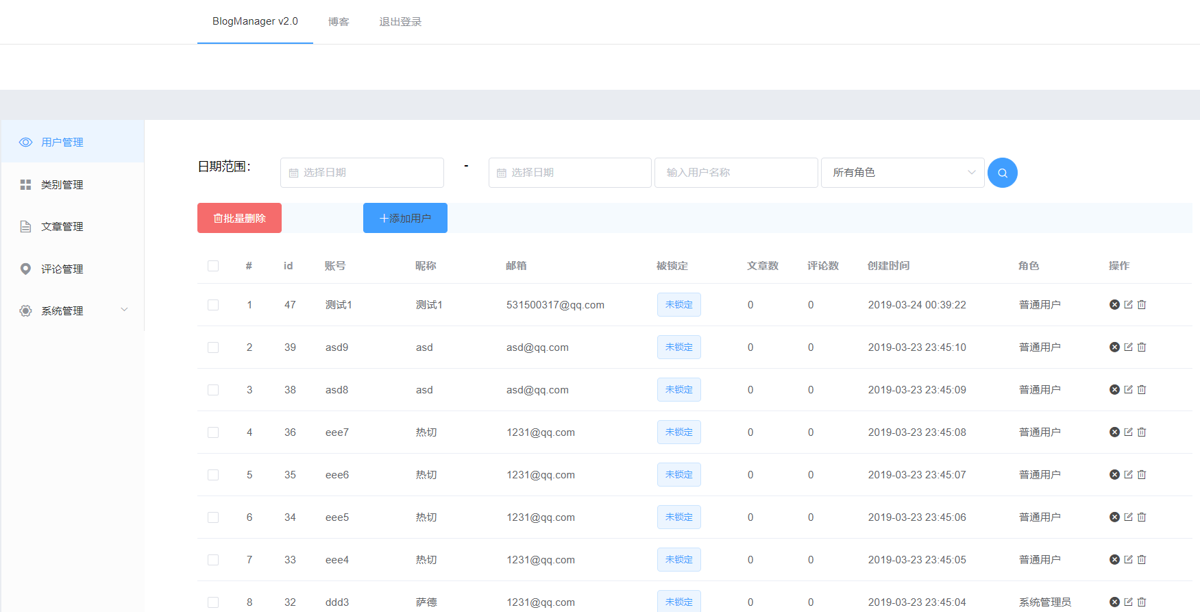Toggle the select-all checkbox in table header

213,266
